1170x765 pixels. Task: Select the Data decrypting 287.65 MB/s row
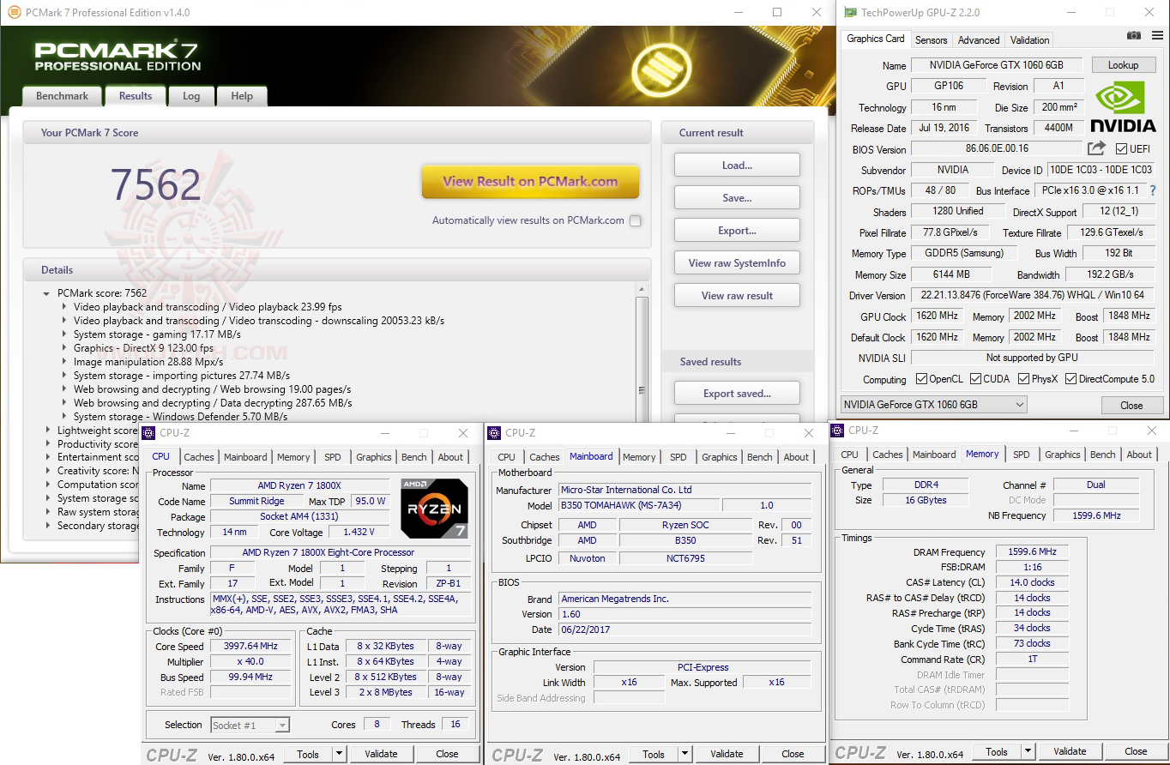point(213,403)
